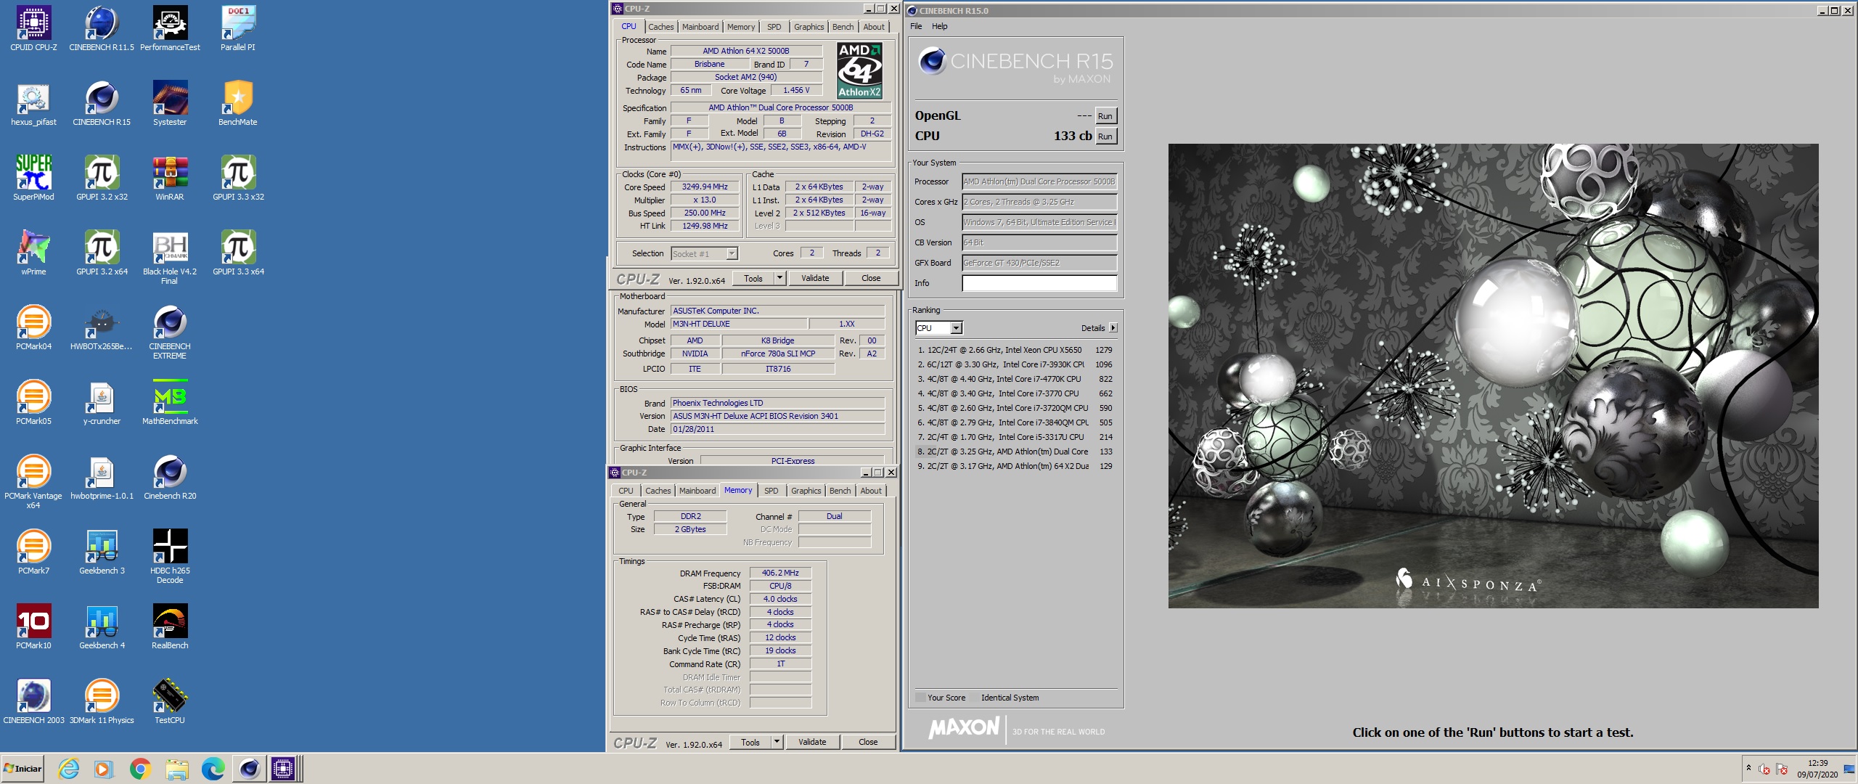Click the Iniciar start button
1858x784 pixels.
(22, 769)
